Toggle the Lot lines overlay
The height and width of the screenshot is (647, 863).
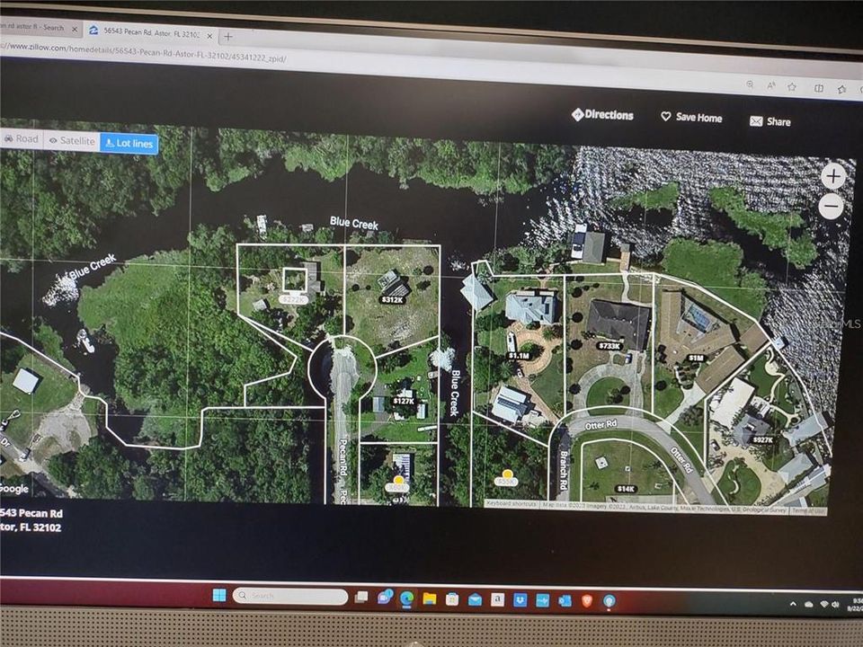click(131, 143)
